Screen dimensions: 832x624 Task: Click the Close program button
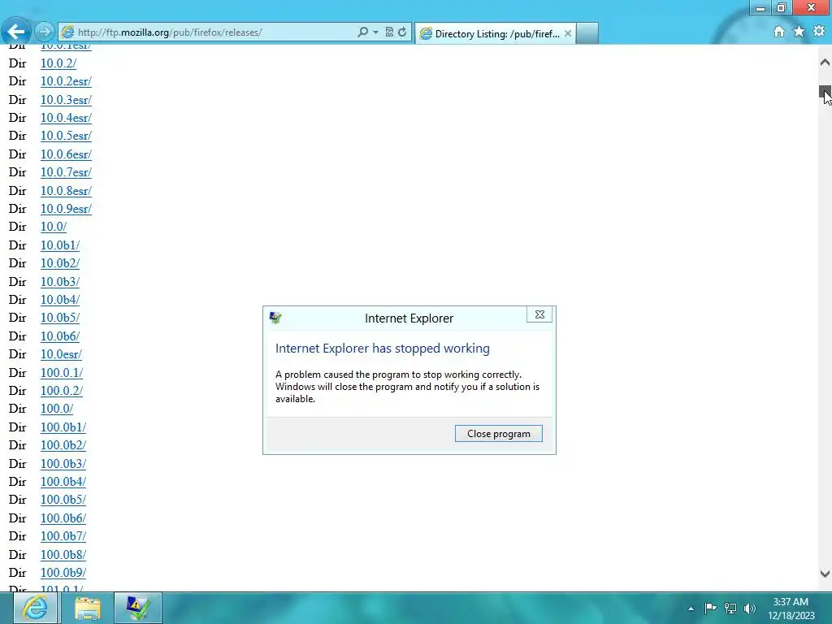tap(498, 434)
